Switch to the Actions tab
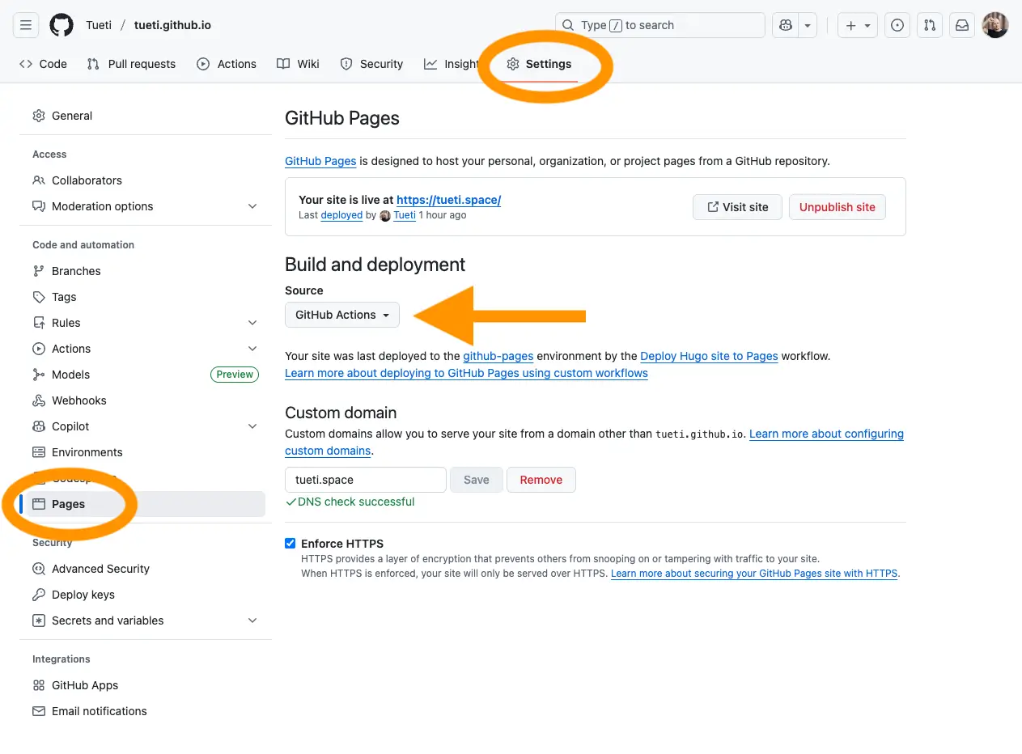Image resolution: width=1022 pixels, height=754 pixels. pos(227,64)
